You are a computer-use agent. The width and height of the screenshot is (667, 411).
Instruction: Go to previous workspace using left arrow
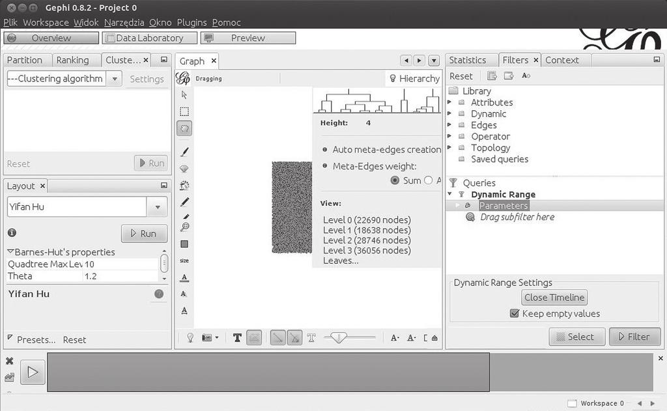pyautogui.click(x=640, y=403)
